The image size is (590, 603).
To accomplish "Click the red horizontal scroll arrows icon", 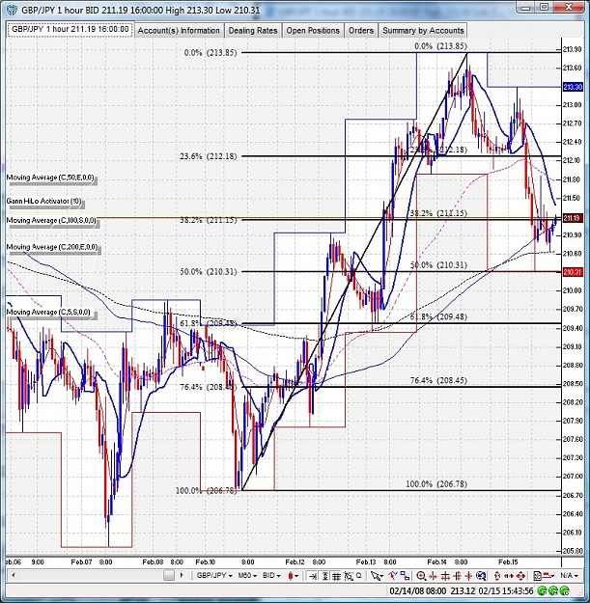I will tap(509, 576).
